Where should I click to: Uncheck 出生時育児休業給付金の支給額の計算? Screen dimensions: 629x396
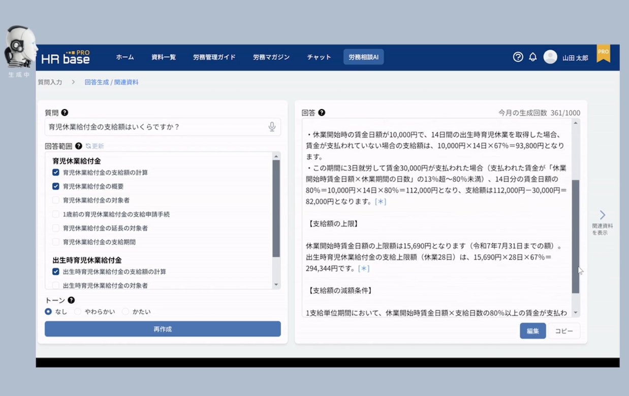[x=56, y=272]
